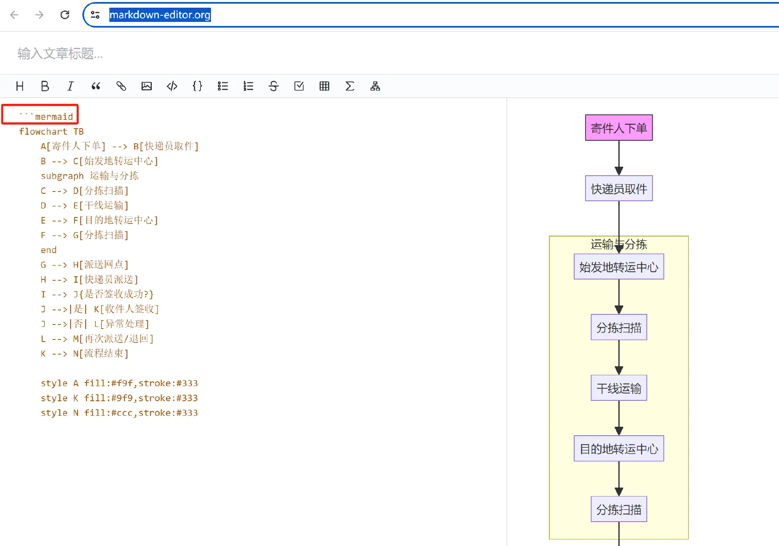Viewport: 779px width, 546px height.
Task: Reload the page
Action: 65,15
